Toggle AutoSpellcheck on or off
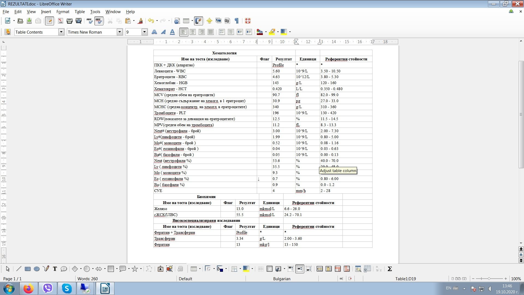This screenshot has height=295, width=524. tap(99, 21)
